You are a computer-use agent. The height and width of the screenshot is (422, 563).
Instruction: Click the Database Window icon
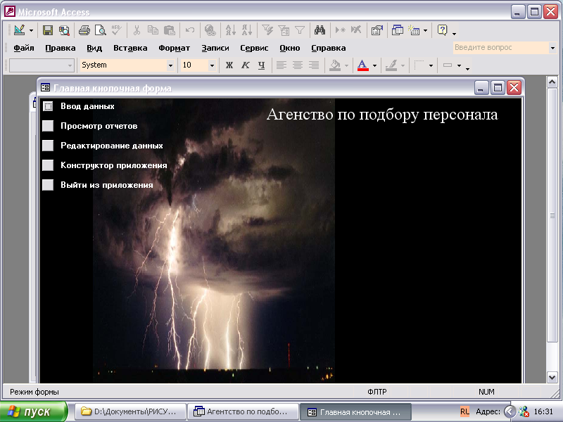(398, 30)
